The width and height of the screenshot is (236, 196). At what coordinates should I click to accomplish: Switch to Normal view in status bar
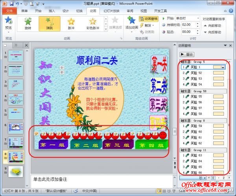(159, 191)
